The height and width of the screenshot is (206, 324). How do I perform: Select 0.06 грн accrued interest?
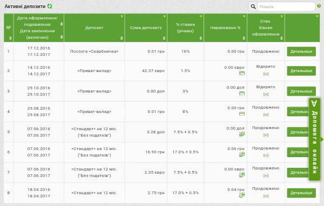[236, 148]
